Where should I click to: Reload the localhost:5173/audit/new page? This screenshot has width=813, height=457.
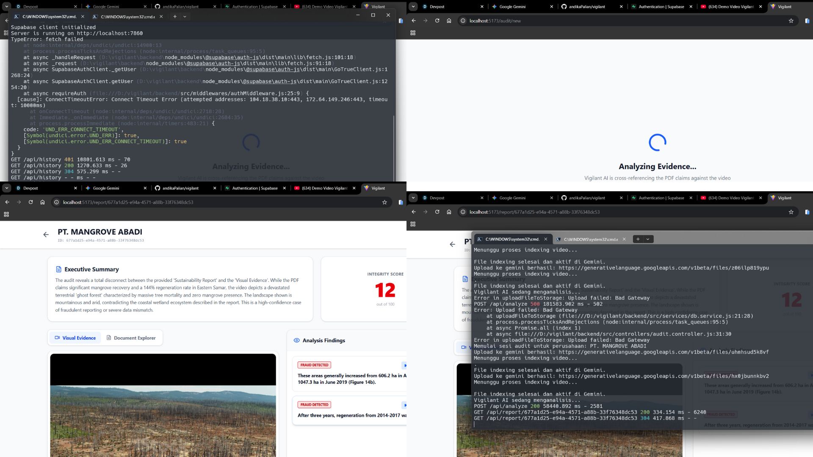click(437, 21)
